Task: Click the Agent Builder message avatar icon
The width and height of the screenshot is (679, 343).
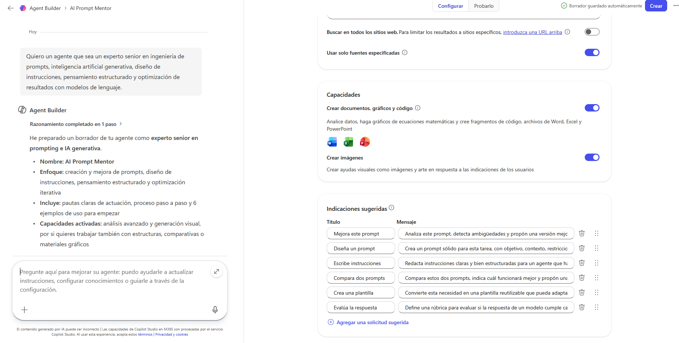Action: [22, 110]
